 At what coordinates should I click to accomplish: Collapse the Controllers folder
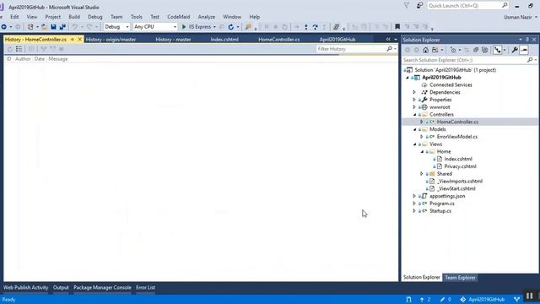pyautogui.click(x=414, y=115)
